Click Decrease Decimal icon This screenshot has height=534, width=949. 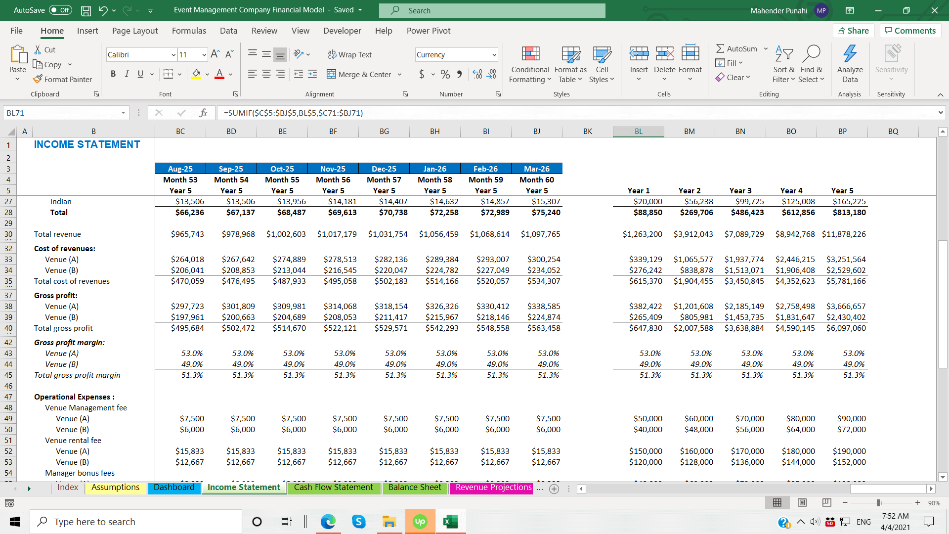click(492, 74)
